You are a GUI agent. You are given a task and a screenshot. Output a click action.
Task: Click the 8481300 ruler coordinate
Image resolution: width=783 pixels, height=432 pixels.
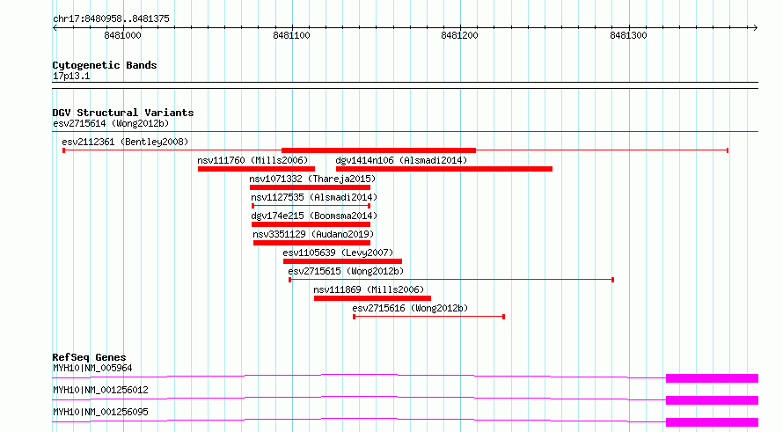[x=628, y=35]
